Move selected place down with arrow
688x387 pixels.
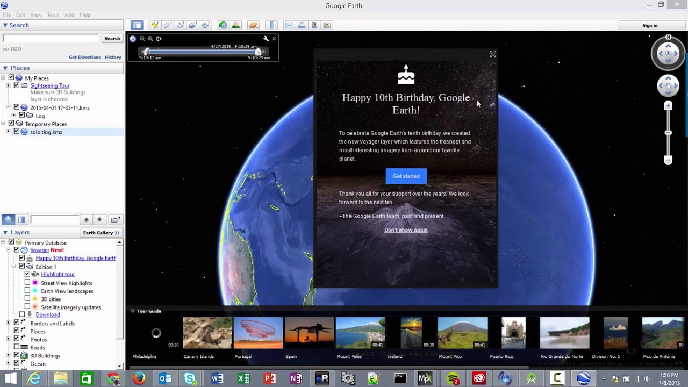coord(99,219)
